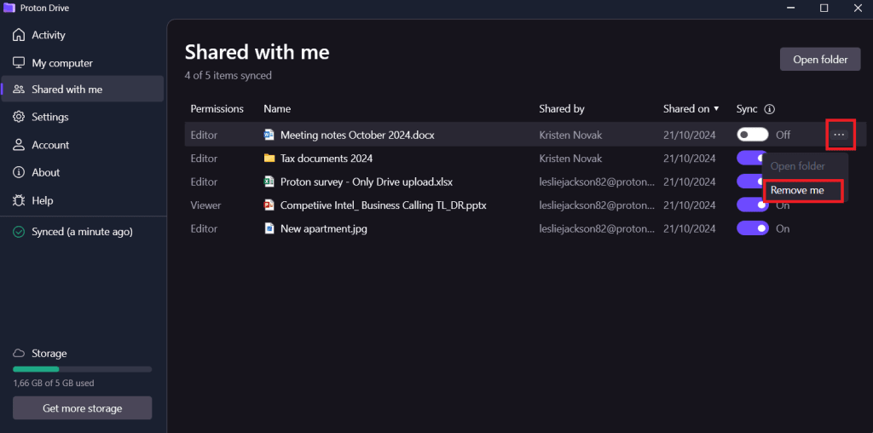
Task: Click the storage usage progress bar
Action: click(83, 369)
